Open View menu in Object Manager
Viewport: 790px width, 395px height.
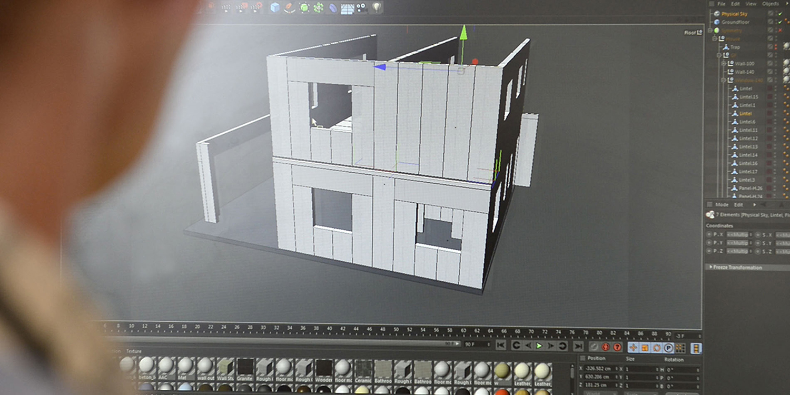[752, 4]
